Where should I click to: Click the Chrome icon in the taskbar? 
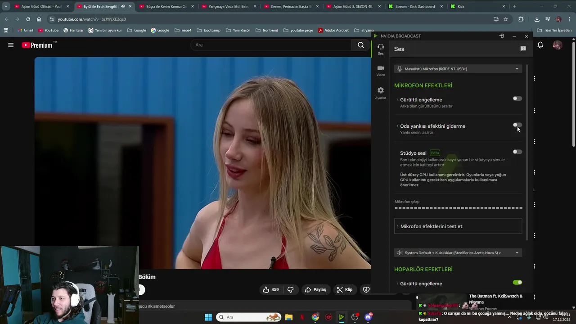[315, 317]
